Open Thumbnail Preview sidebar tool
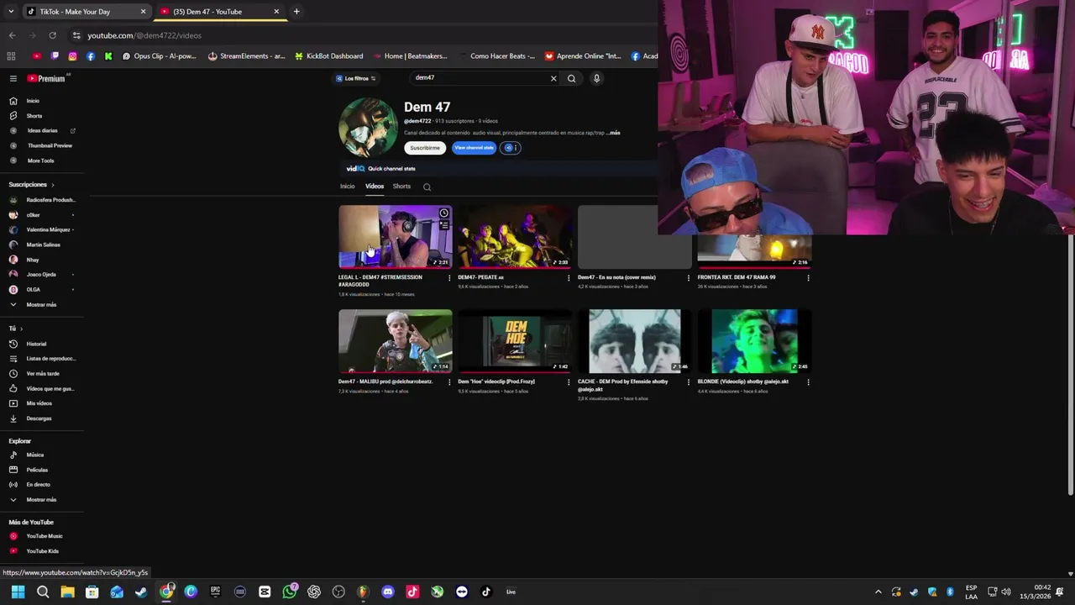1075x605 pixels. 50,145
